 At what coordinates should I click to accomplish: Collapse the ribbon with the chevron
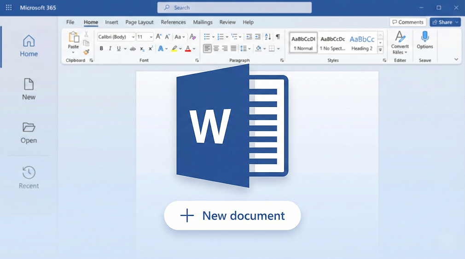[x=456, y=59]
